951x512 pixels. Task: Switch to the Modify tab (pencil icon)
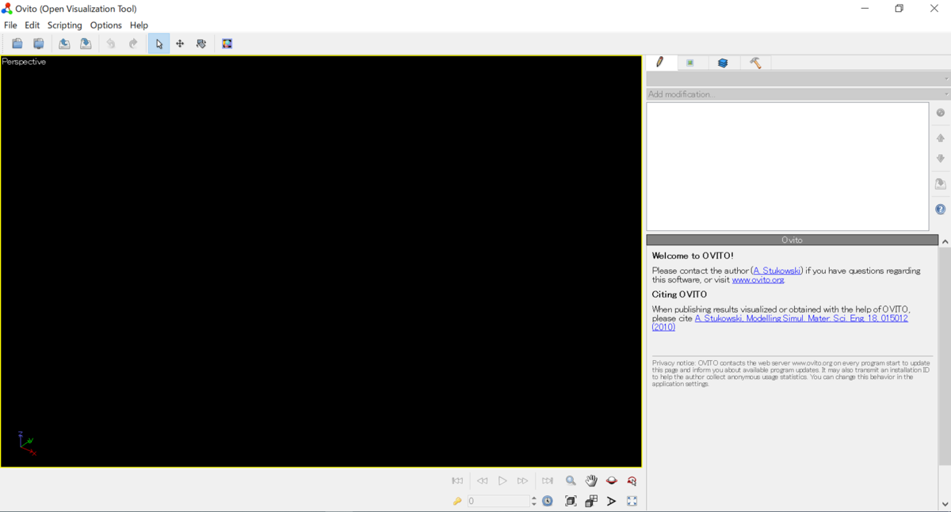click(661, 63)
